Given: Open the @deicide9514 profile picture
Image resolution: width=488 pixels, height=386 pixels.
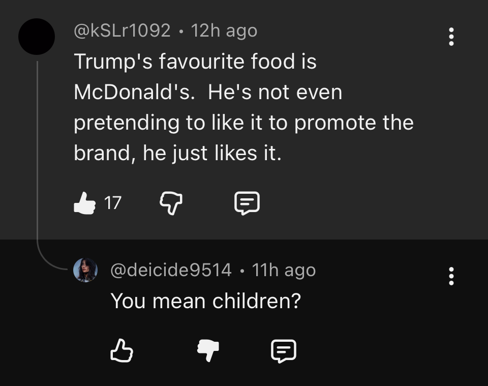Looking at the screenshot, I should point(85,270).
